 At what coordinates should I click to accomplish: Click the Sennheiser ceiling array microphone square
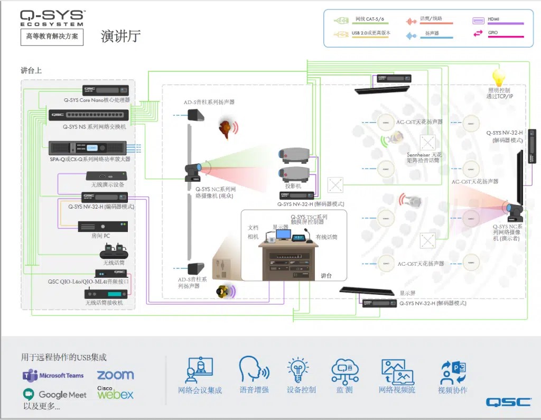pos(427,143)
